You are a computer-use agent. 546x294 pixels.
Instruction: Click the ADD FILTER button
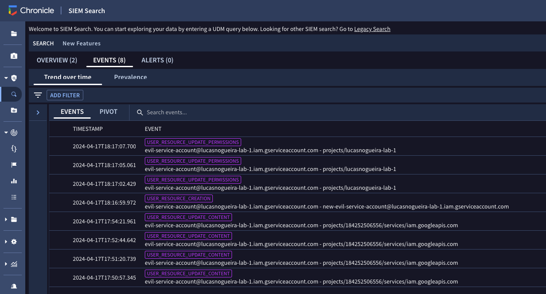pos(65,95)
